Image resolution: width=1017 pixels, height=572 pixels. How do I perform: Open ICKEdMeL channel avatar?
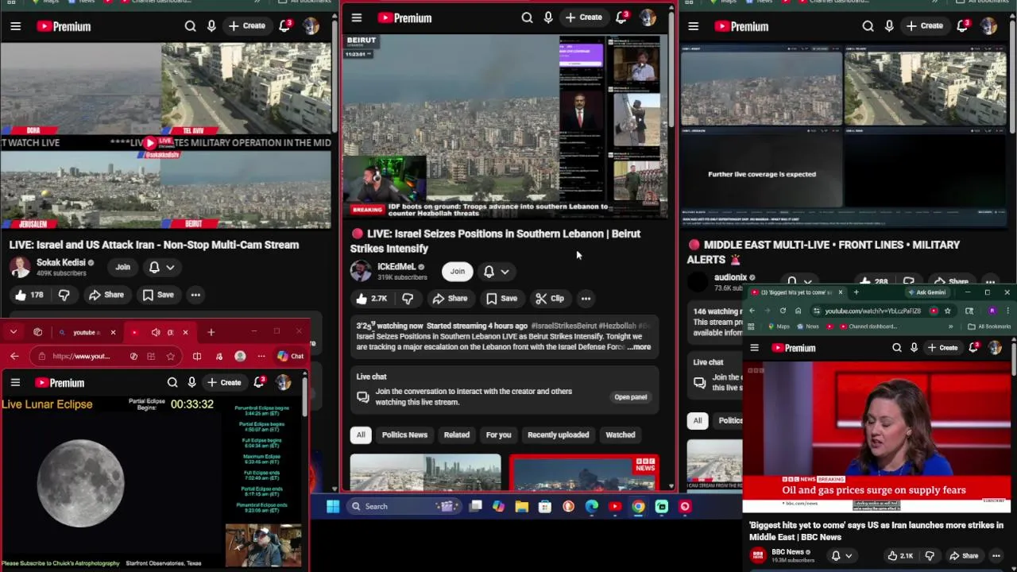(361, 271)
